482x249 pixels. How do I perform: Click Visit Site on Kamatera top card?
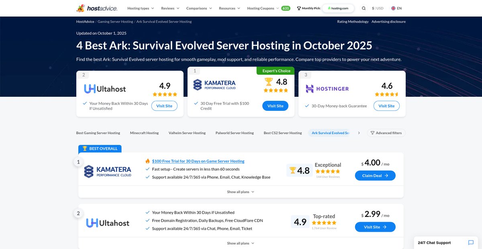pyautogui.click(x=275, y=106)
